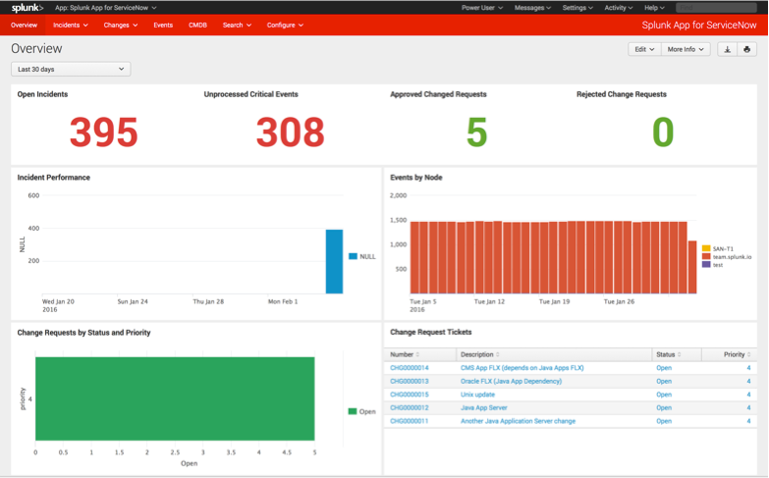This screenshot has height=478, width=769.
Task: Open the Incidents menu
Action: [70, 25]
